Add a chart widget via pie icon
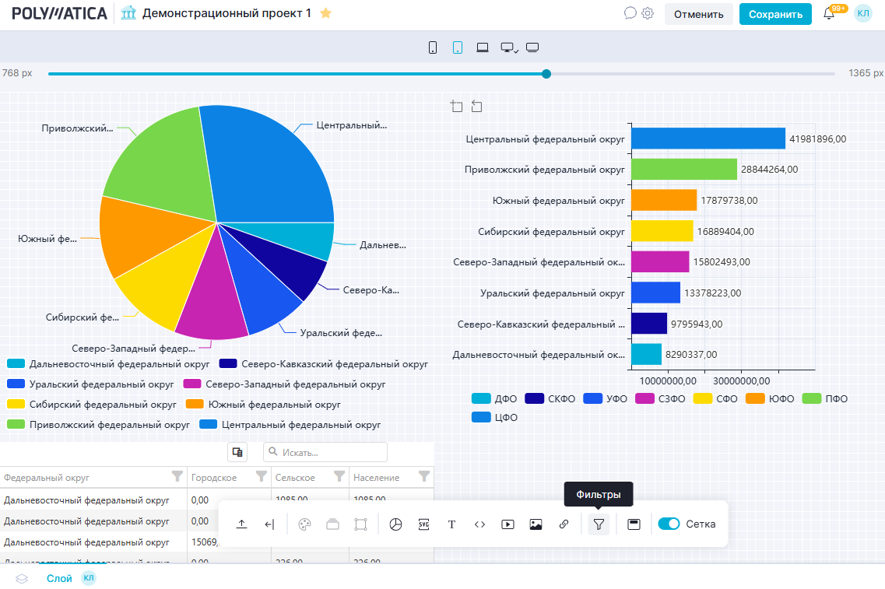 click(x=395, y=524)
